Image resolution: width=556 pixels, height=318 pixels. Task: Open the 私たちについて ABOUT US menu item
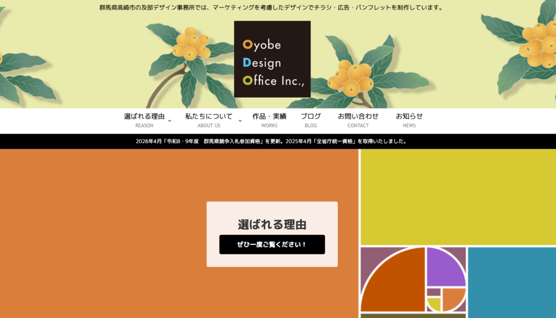pyautogui.click(x=209, y=120)
